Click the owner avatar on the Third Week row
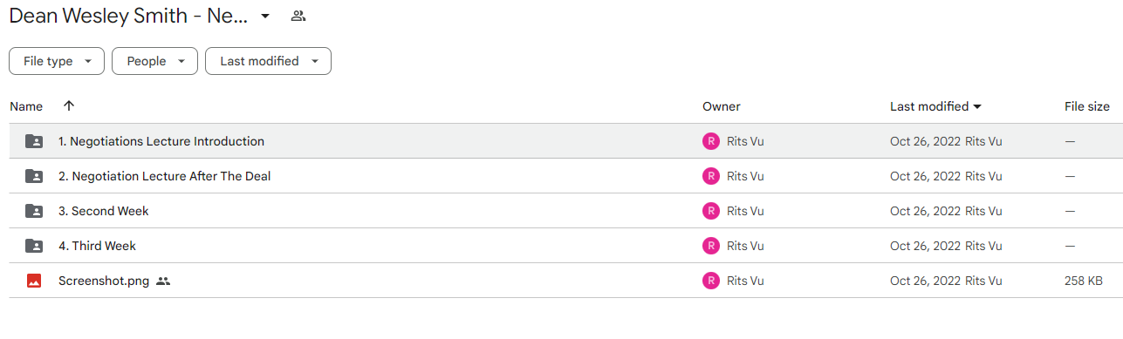Screen dimensions: 1123x339 pos(711,246)
